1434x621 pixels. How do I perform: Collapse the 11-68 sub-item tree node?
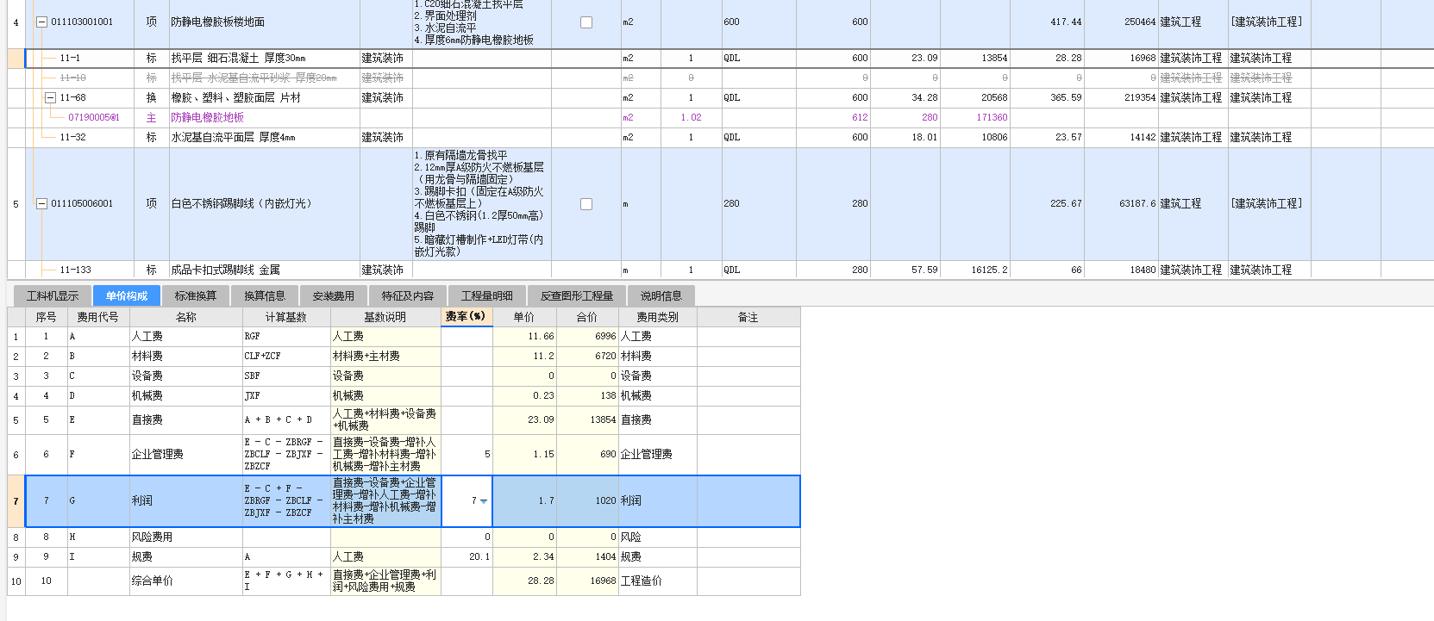50,97
